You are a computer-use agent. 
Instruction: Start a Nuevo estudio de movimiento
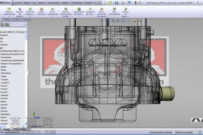[101, 12]
